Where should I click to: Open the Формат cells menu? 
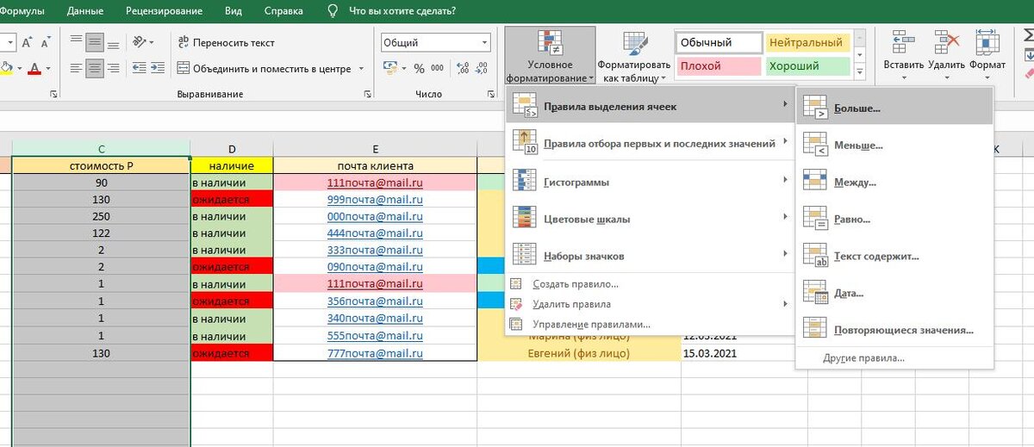click(x=987, y=53)
